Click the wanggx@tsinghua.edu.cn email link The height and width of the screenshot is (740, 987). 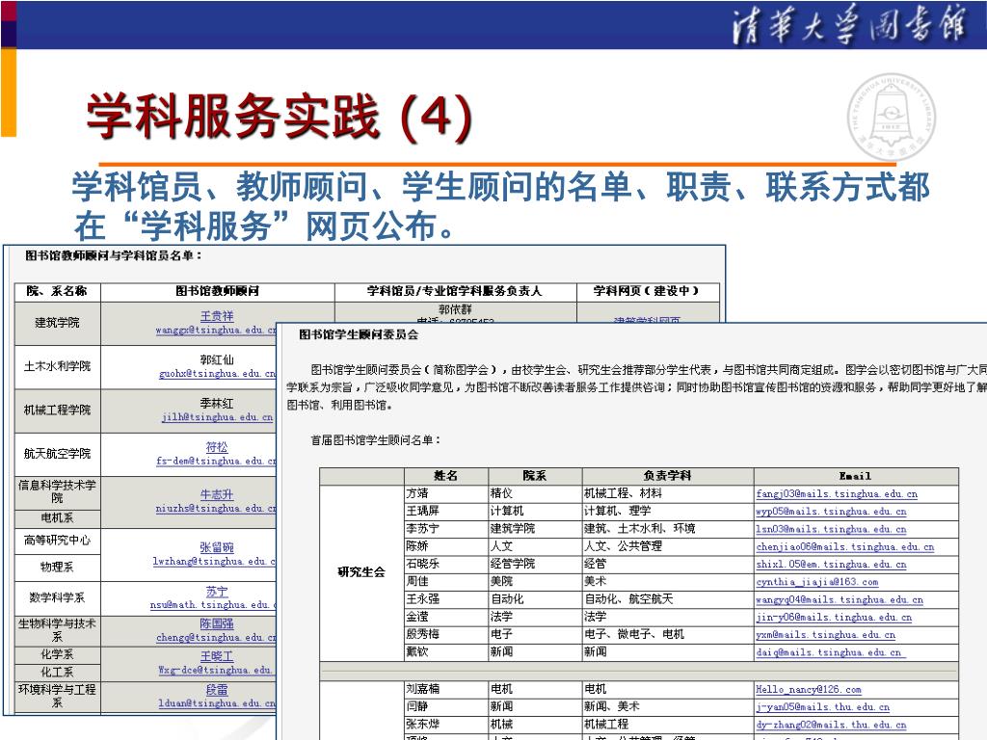(x=216, y=330)
